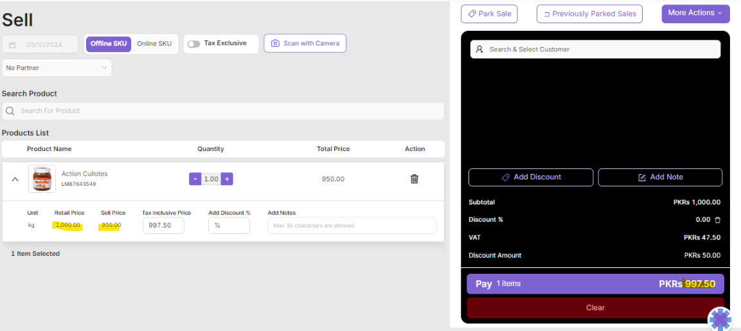Click the Add Note button

click(x=660, y=177)
